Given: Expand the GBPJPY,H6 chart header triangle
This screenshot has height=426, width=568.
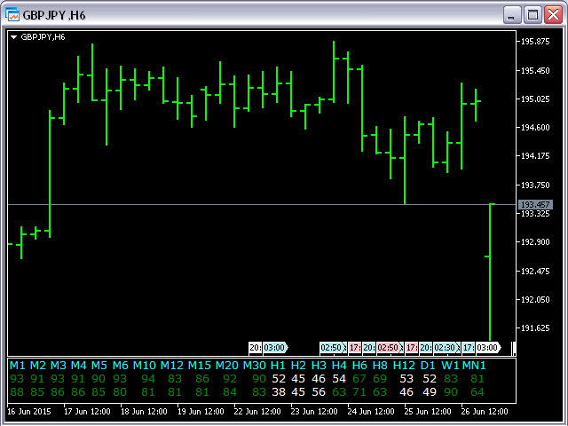Looking at the screenshot, I should [14, 37].
